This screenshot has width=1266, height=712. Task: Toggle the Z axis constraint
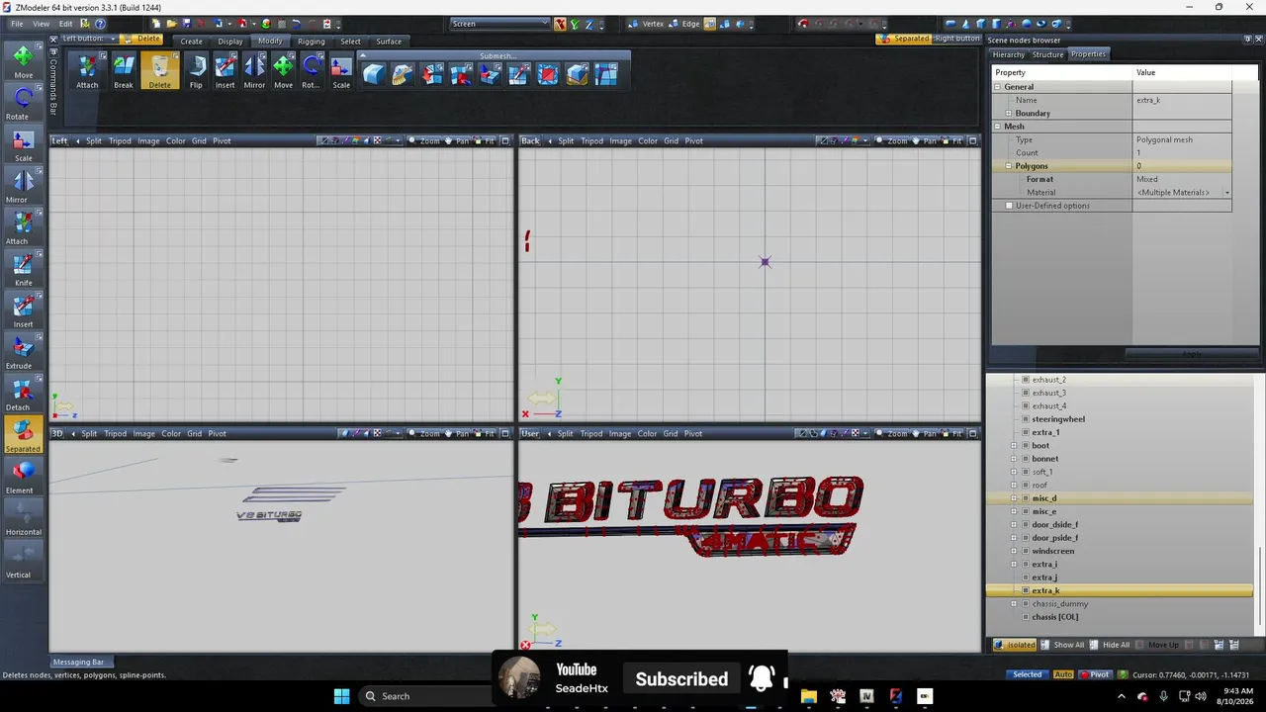click(589, 24)
